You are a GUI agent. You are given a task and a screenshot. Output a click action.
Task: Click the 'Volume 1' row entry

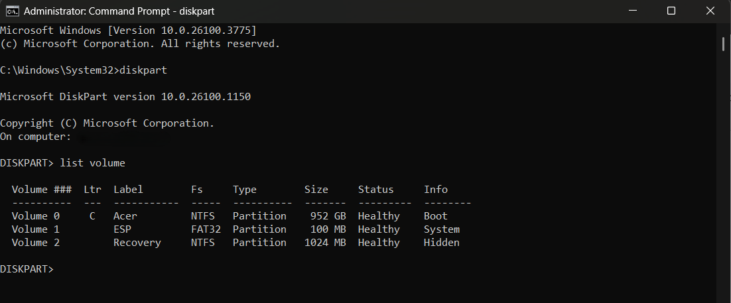[x=30, y=229]
